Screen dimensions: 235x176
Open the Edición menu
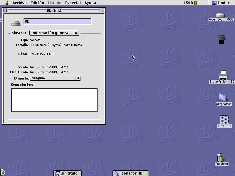37,3
